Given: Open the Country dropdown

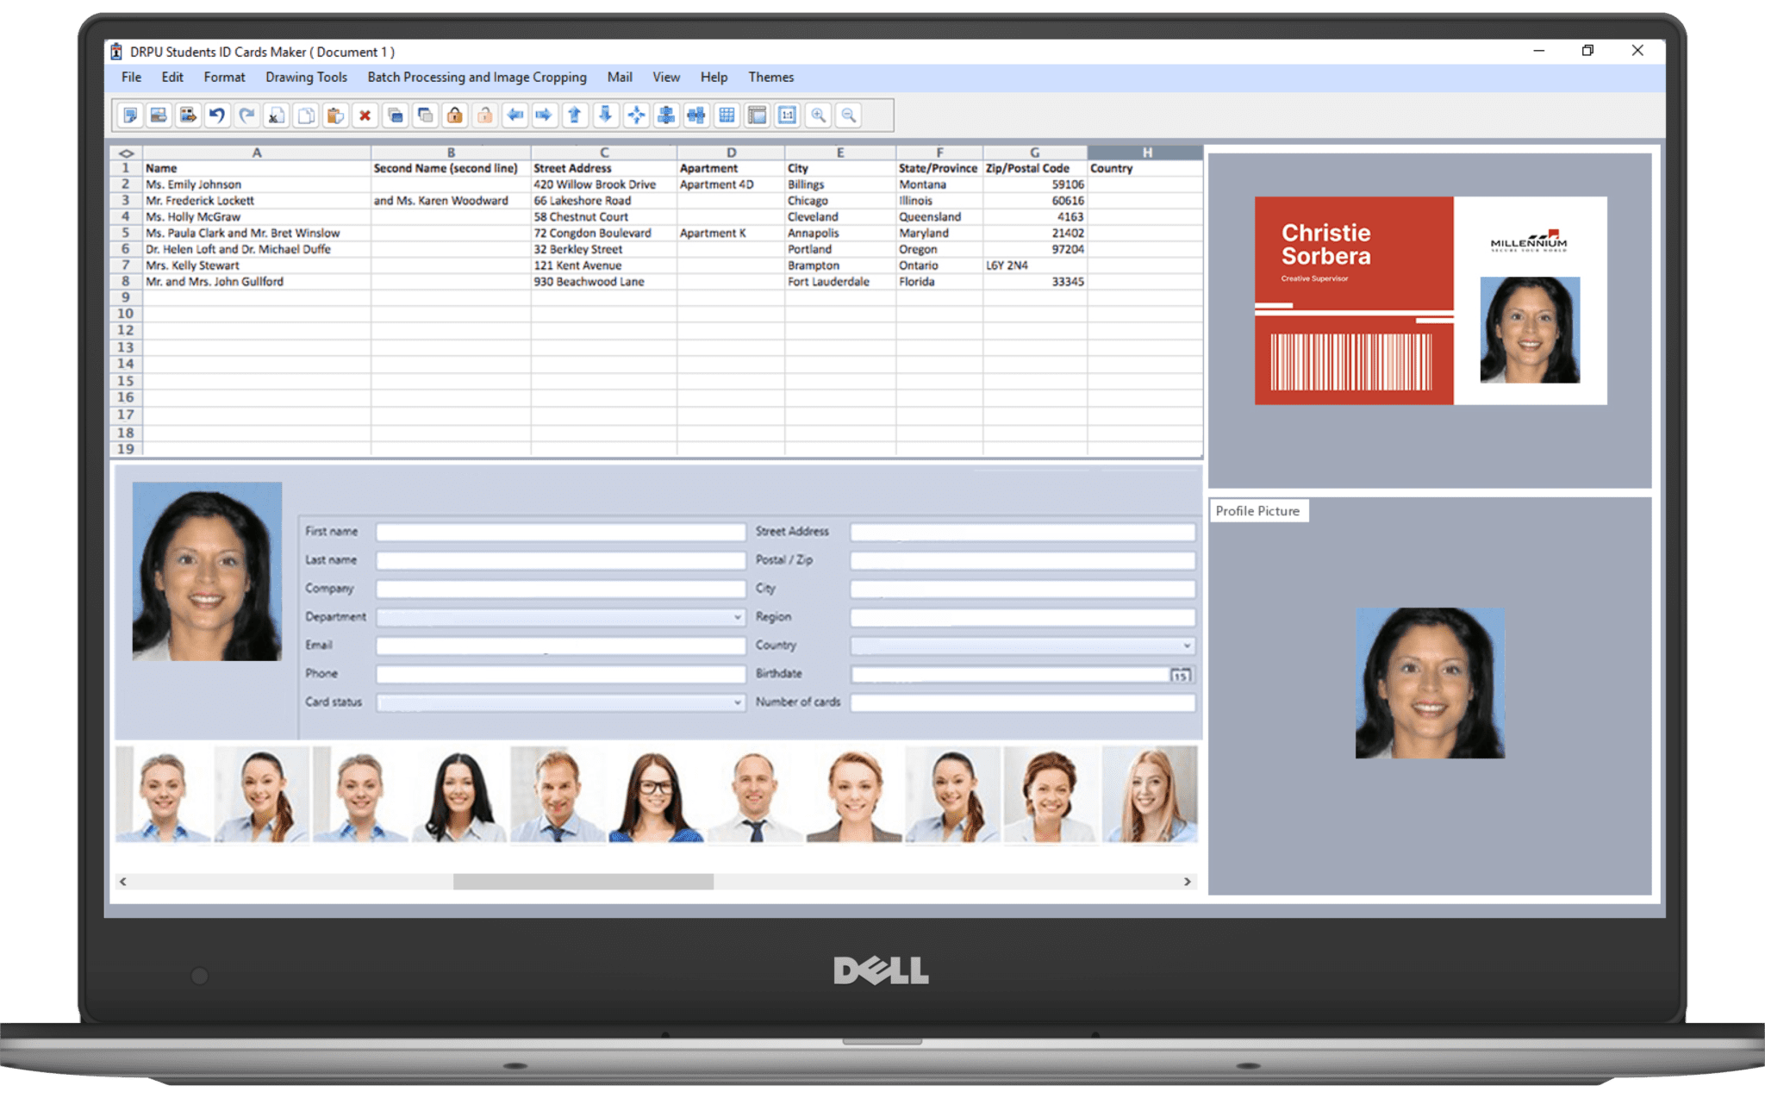Looking at the screenshot, I should 1186,646.
